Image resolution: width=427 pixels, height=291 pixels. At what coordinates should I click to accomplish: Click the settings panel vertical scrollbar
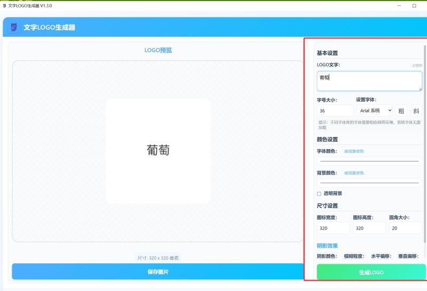pos(424,144)
